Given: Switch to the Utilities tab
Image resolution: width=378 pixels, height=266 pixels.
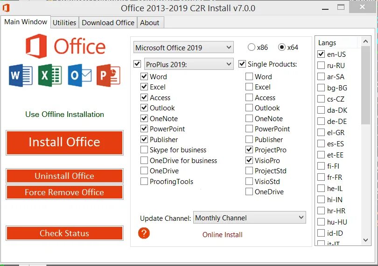Looking at the screenshot, I should click(64, 23).
